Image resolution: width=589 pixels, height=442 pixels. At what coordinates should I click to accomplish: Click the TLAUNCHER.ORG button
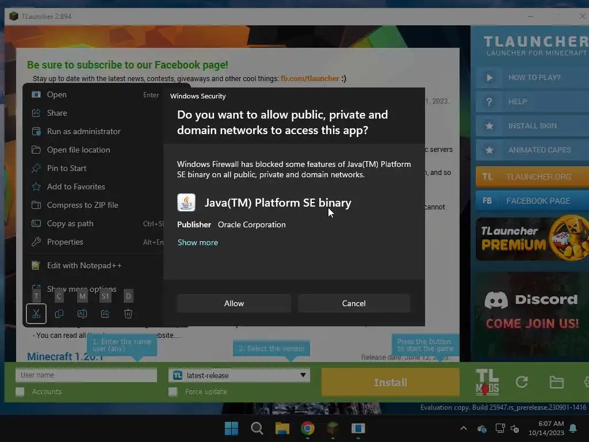[x=532, y=177]
